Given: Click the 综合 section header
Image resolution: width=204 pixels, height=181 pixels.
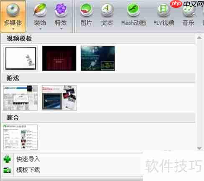Looking at the screenshot, I should click(x=98, y=118).
